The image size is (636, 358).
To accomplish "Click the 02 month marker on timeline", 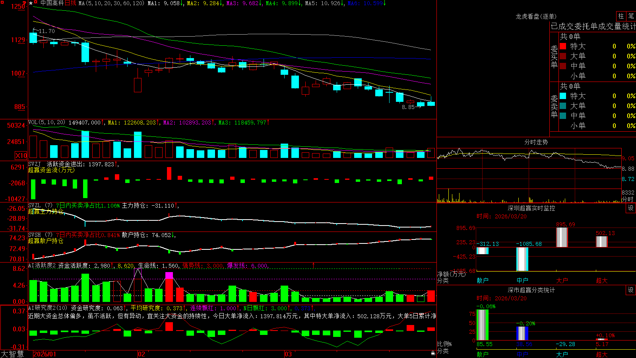I will [141, 354].
